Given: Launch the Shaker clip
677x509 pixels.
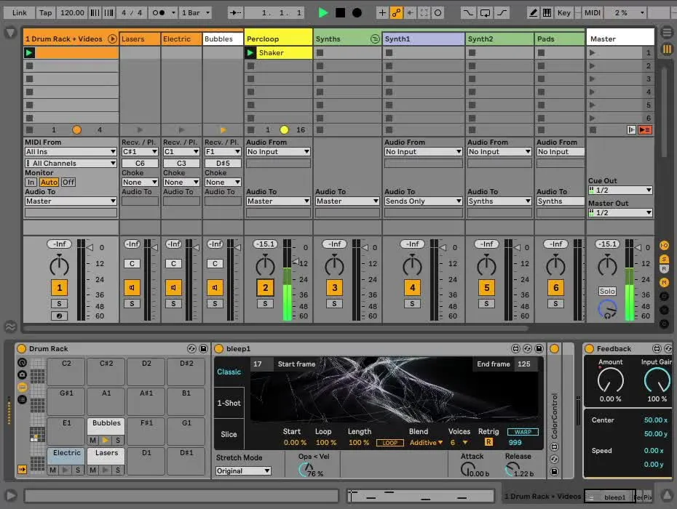Looking at the screenshot, I should [250, 53].
